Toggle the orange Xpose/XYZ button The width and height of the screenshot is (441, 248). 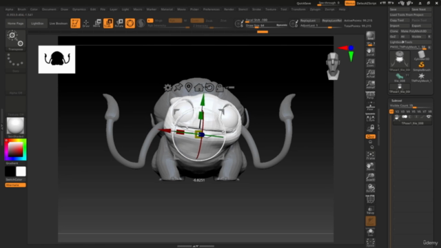coord(371,136)
